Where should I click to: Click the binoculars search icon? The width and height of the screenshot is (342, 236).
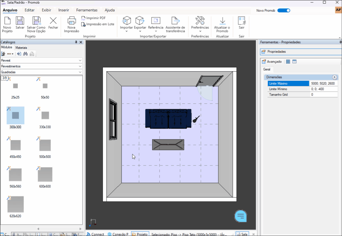coord(25,54)
